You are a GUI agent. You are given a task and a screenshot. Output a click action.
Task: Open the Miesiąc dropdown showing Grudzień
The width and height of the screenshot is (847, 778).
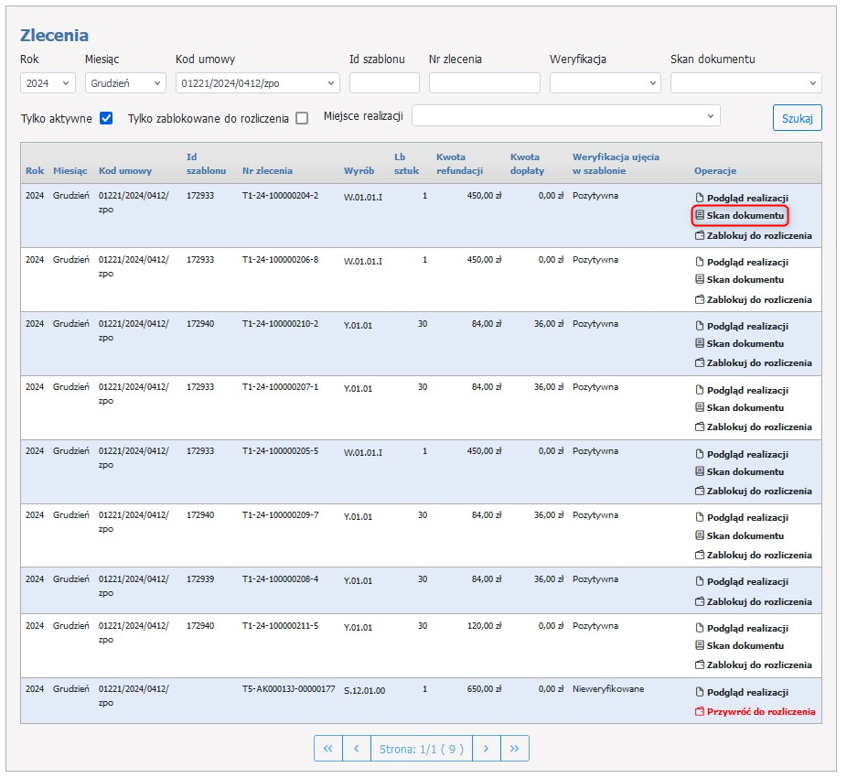[x=123, y=83]
